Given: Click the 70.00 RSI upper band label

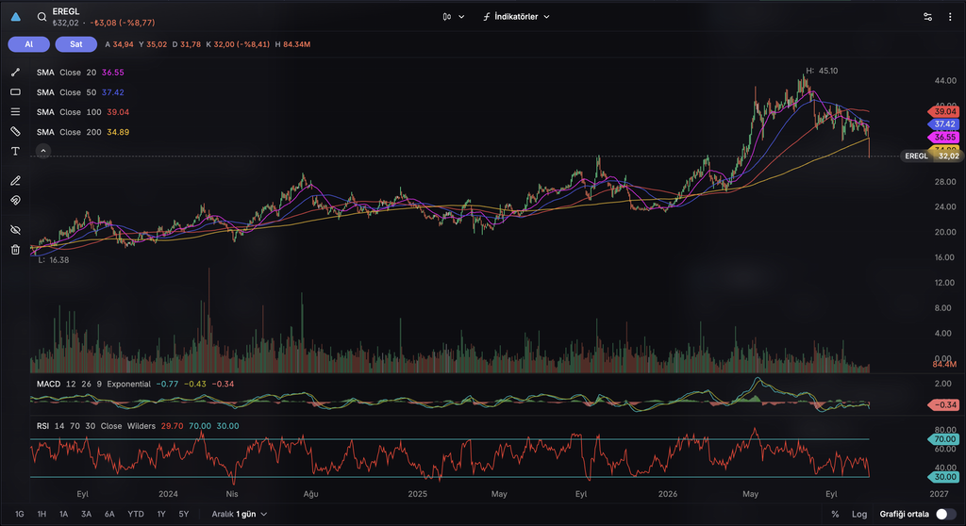Looking at the screenshot, I should point(943,439).
